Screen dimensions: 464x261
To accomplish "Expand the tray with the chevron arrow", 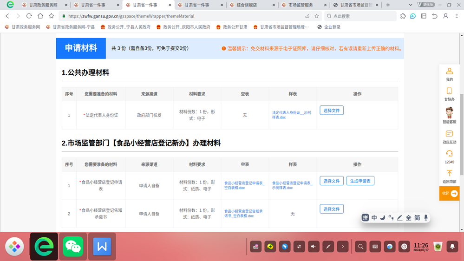I will (343, 247).
